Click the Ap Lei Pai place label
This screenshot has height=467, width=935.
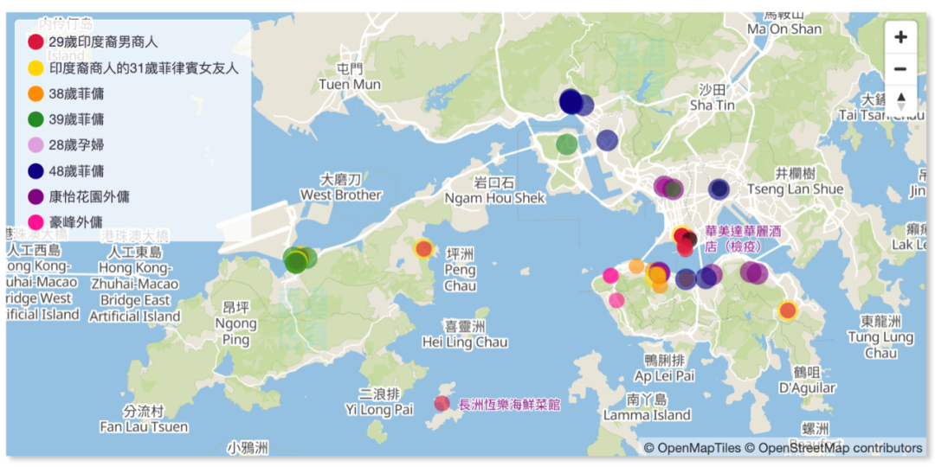click(x=664, y=368)
